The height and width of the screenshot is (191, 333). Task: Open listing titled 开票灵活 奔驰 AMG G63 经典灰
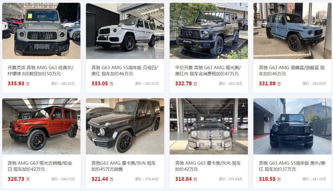tap(41, 70)
